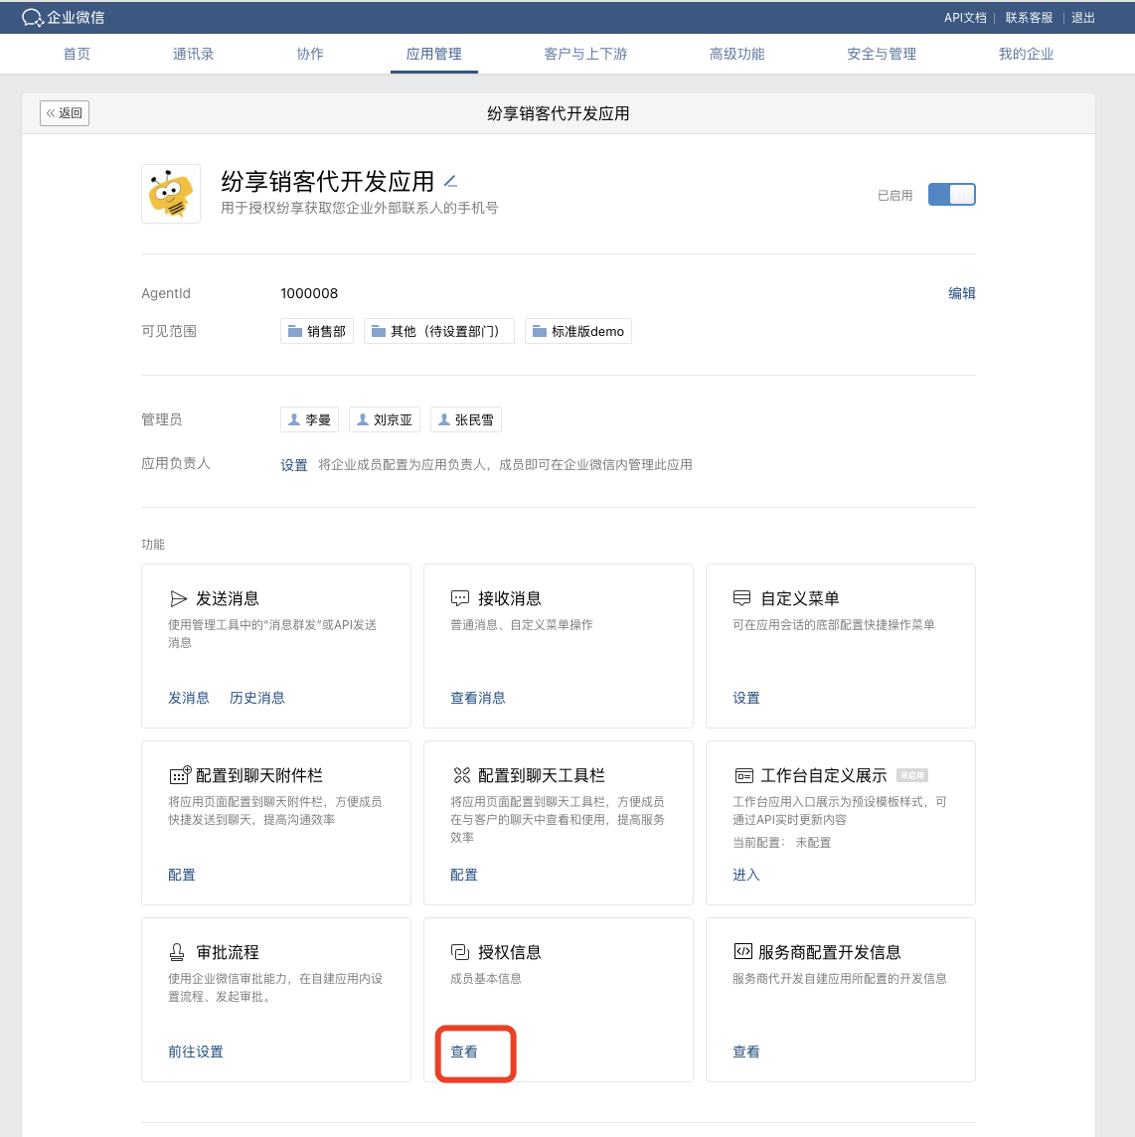1135x1137 pixels.
Task: Toggle the 已启用 switch off
Action: click(951, 195)
